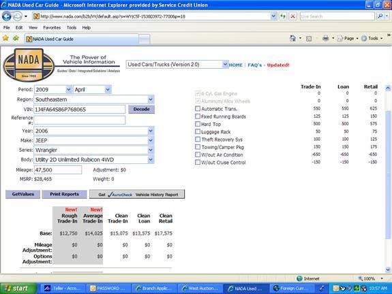Screen dimensions: 392x294
Task: Click the new tab button
Action: tap(145, 39)
